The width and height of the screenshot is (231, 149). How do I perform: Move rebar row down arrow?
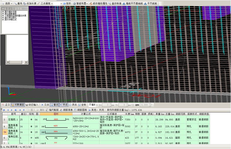coord(24,110)
